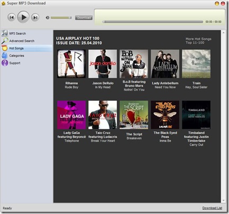This screenshot has width=229, height=214.
Task: Open the More Hot Songs link
Action: tap(198, 39)
